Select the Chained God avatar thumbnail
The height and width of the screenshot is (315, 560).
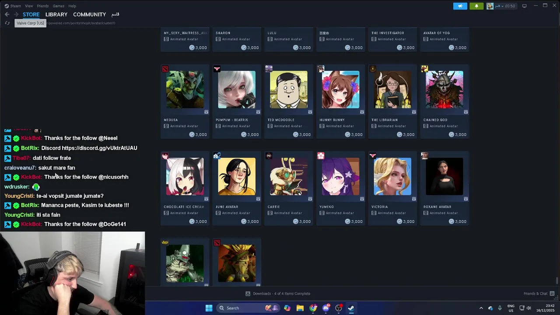444,89
